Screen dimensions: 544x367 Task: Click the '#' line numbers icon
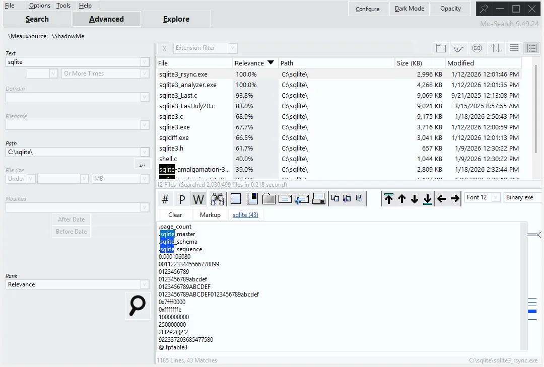pyautogui.click(x=165, y=199)
